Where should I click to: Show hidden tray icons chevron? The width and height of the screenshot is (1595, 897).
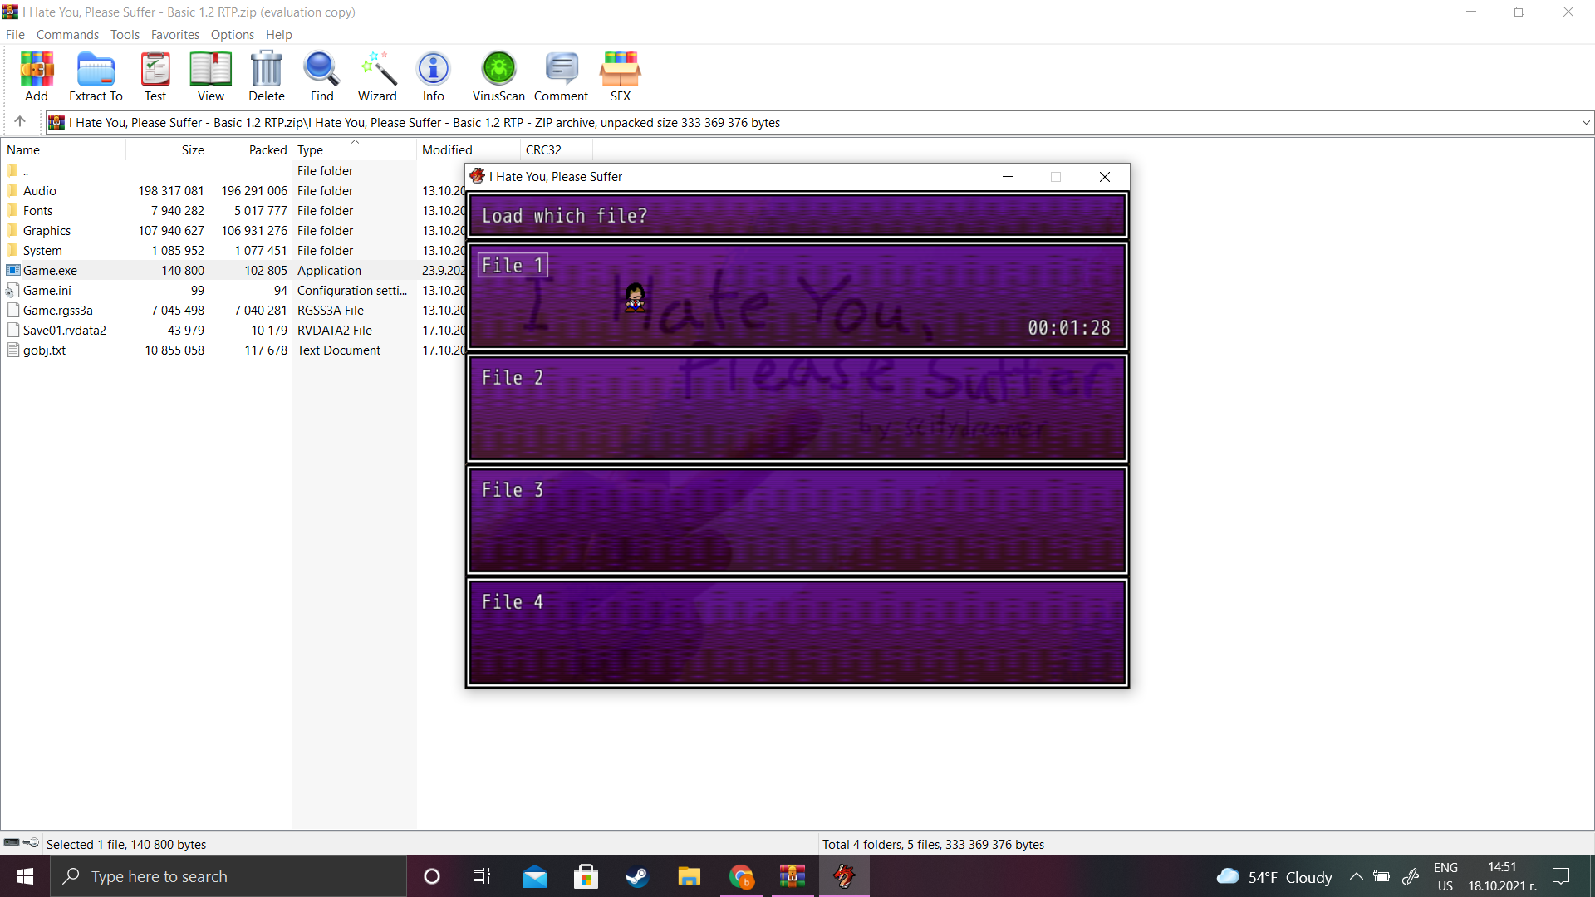[1356, 876]
